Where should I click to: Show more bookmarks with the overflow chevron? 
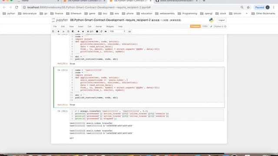247,13
